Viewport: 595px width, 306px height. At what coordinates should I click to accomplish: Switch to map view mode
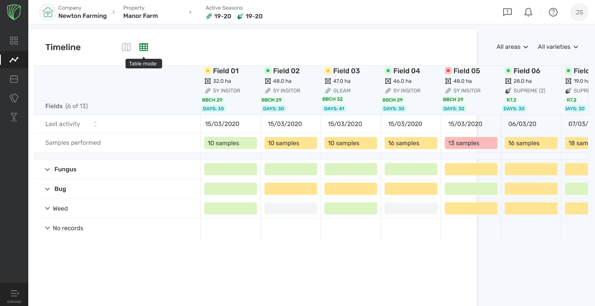[126, 47]
